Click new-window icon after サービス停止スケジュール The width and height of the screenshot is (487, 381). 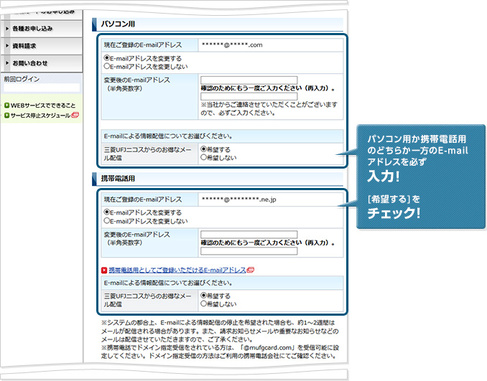pos(75,116)
